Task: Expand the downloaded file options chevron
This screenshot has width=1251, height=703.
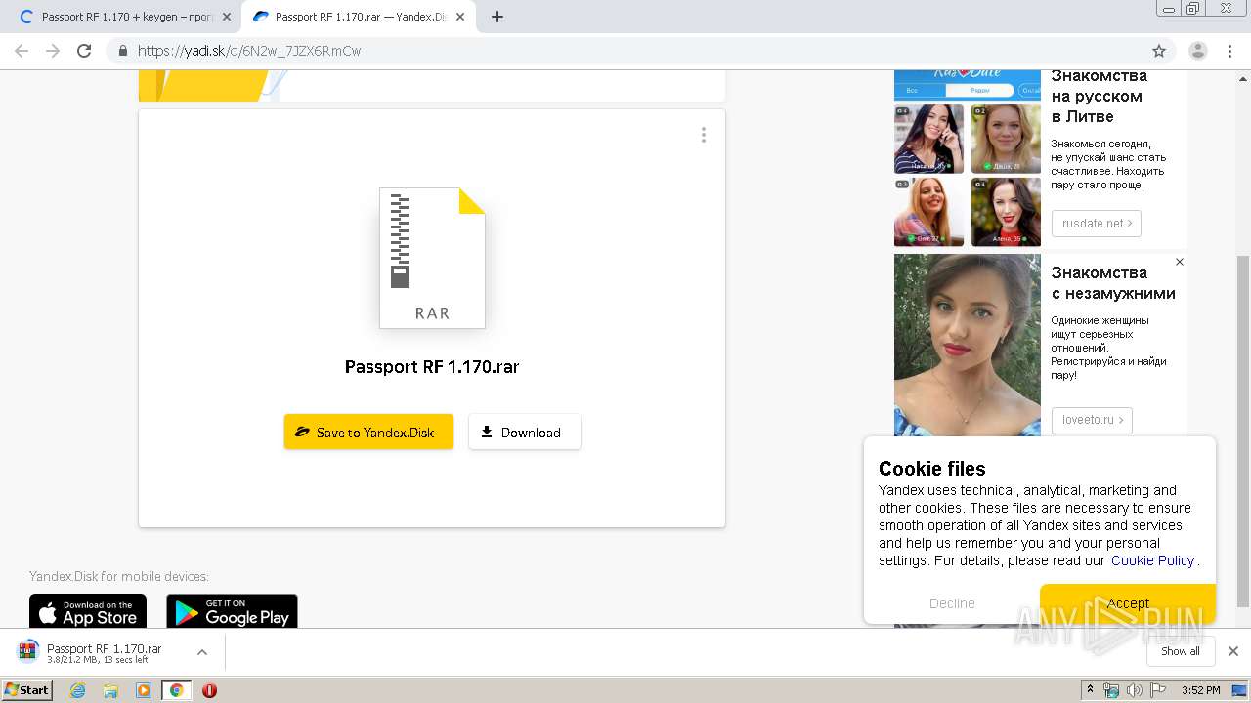Action: point(202,652)
